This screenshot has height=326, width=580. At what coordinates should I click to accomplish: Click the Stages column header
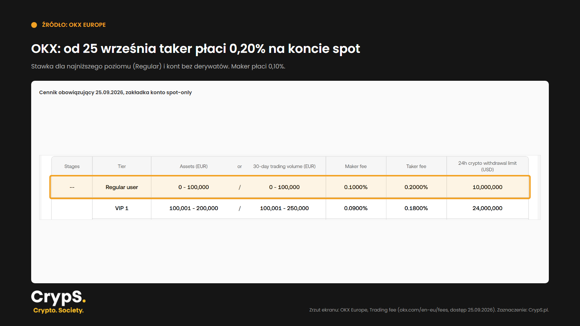[72, 166]
